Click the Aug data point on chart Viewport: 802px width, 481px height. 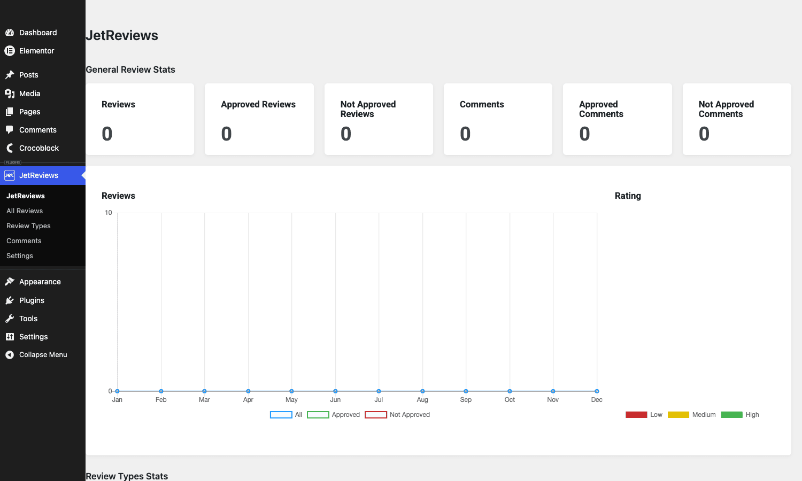point(422,391)
